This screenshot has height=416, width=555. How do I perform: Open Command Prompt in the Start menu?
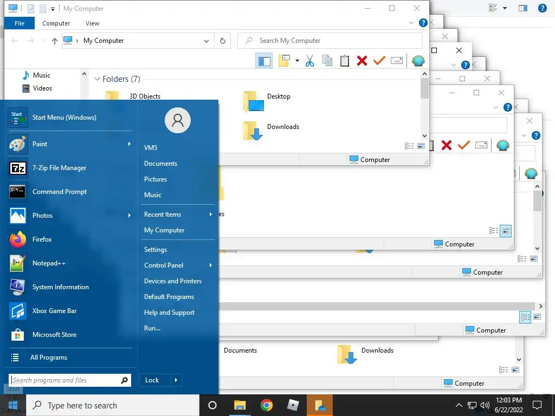click(x=70, y=192)
